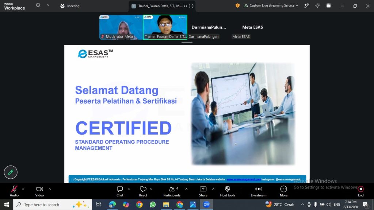Viewport: 374px width, 210px height.
Task: Expand share options arrow
Action: click(213, 189)
